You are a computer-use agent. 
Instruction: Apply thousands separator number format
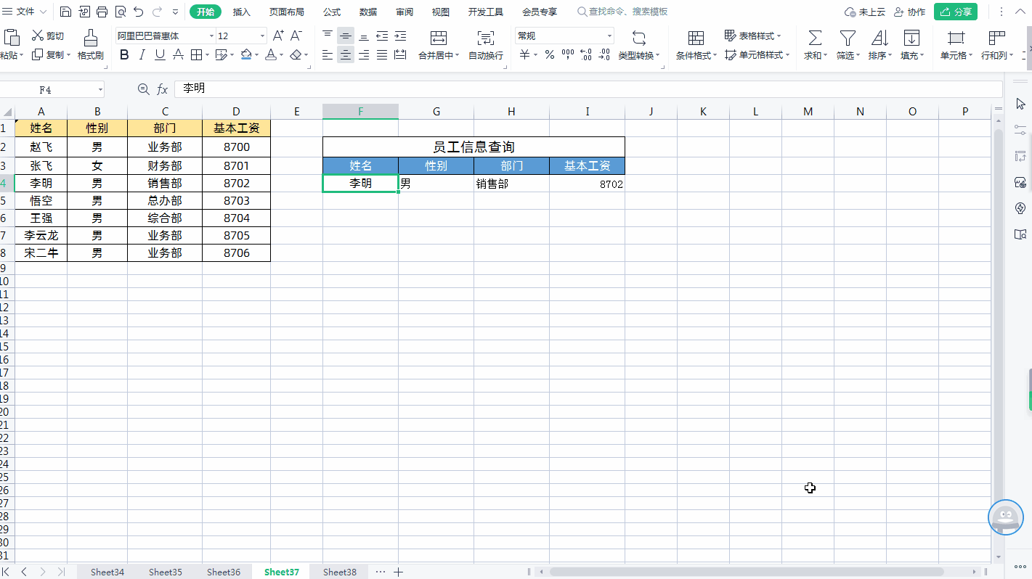(568, 54)
